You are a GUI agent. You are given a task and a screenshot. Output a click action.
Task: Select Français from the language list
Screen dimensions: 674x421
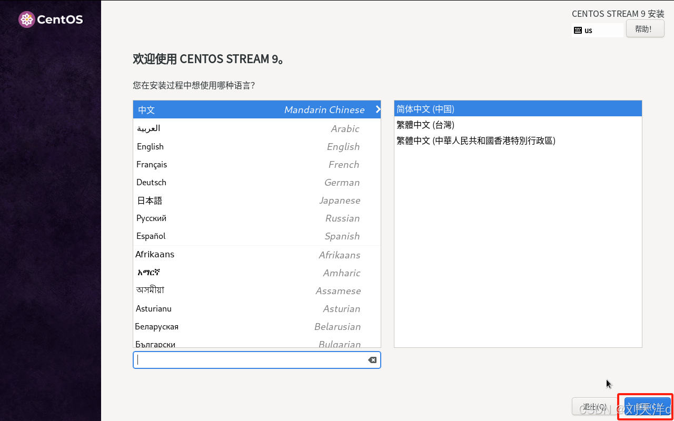256,165
